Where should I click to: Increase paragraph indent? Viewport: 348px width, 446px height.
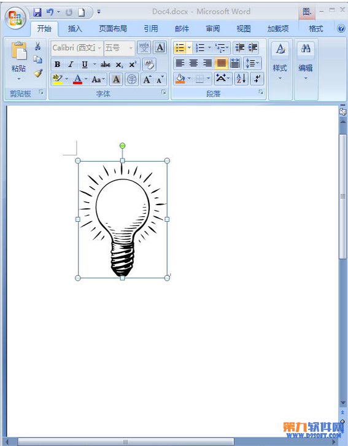tap(252, 48)
